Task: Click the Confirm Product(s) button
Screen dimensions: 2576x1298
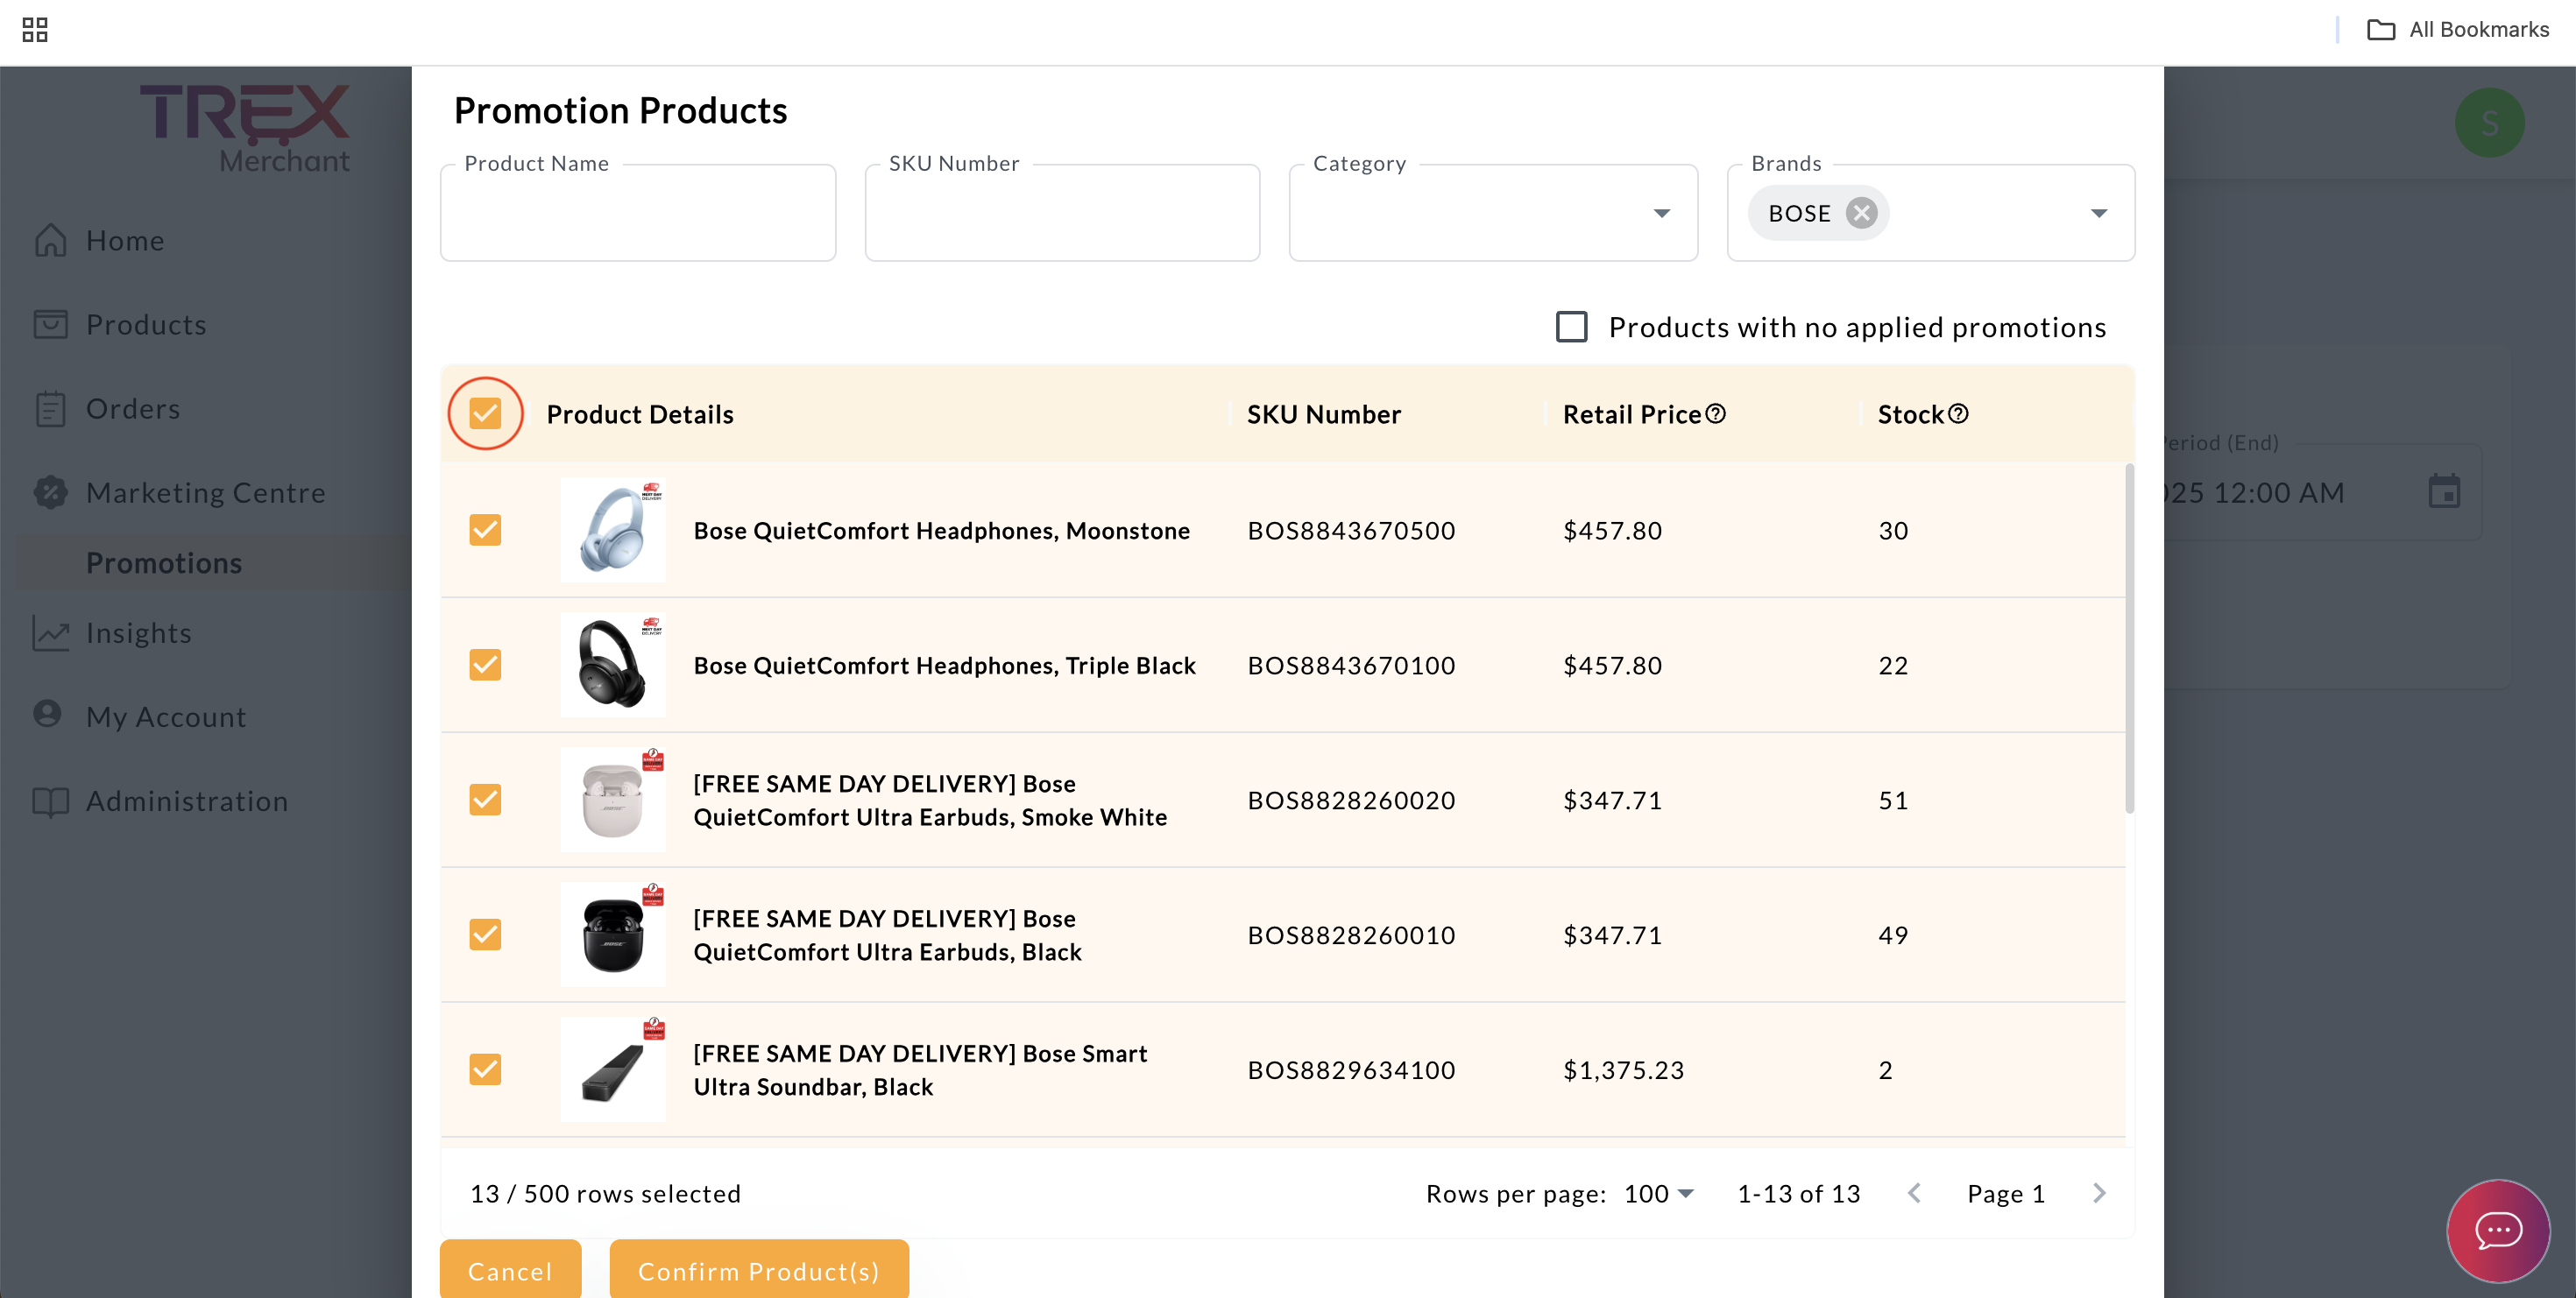Action: coord(759,1269)
